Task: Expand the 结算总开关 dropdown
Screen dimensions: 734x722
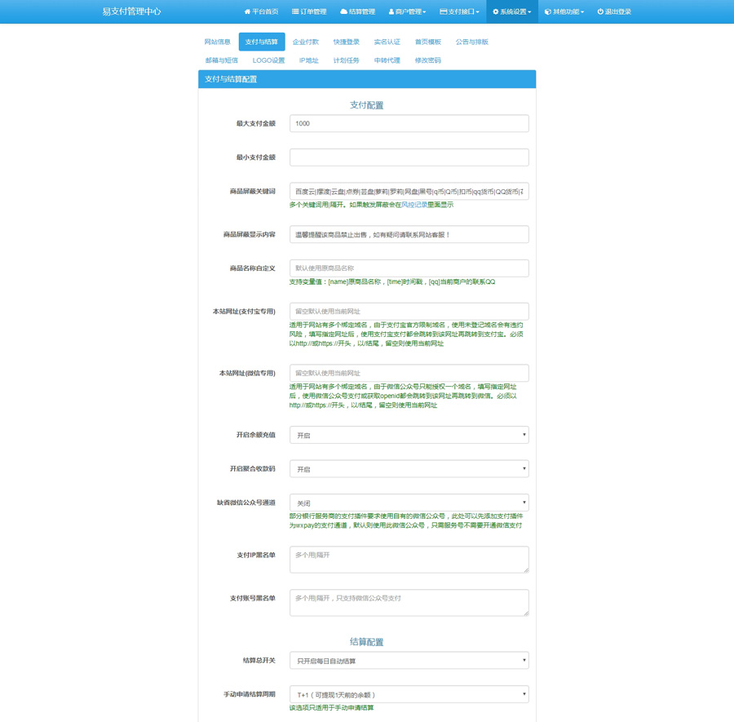Action: pos(409,661)
